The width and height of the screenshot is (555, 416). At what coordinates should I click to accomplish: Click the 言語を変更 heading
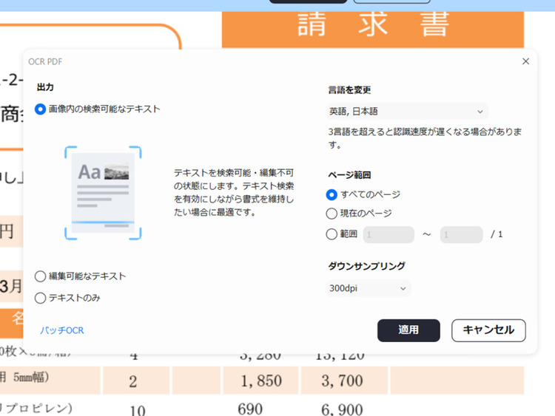[x=349, y=90]
